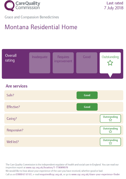Select the Requires improvement rating box
The width and height of the screenshot is (126, 179).
(x=63, y=63)
